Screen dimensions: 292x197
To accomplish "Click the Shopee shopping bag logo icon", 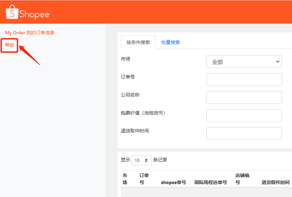I will pyautogui.click(x=11, y=13).
